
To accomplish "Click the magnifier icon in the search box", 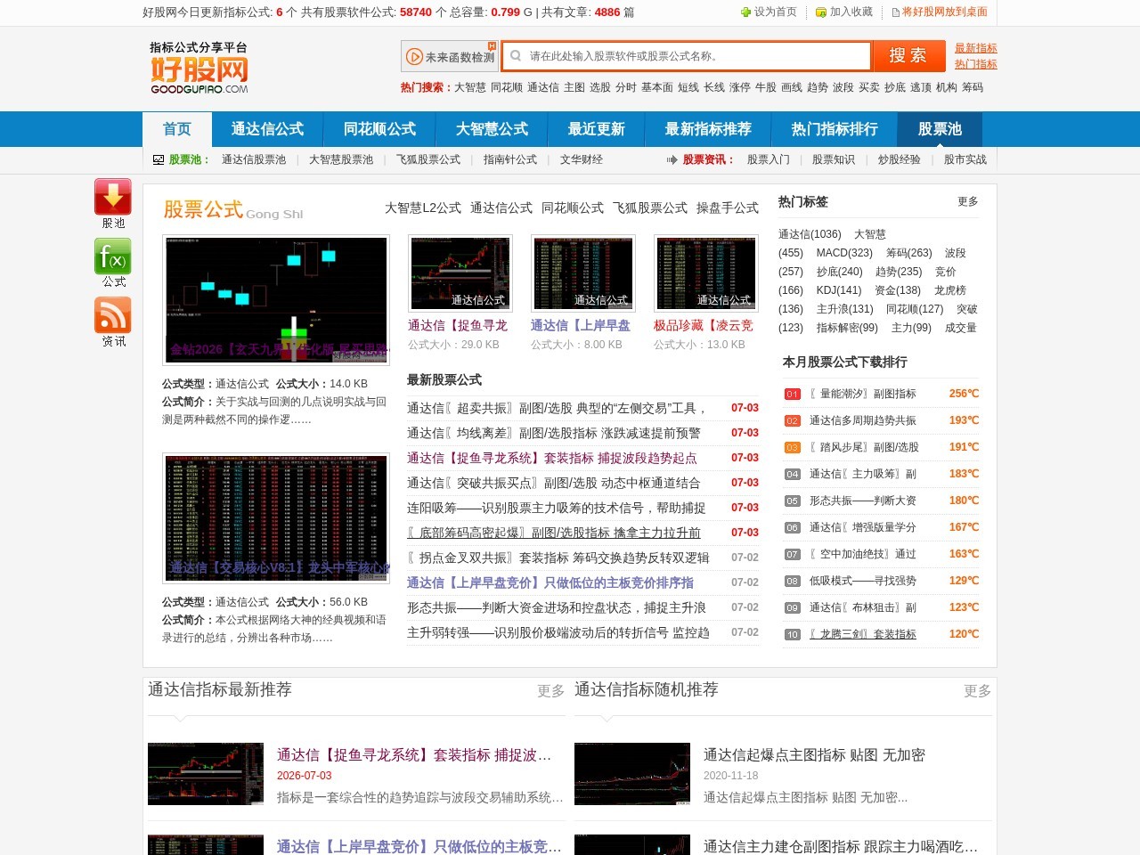I will tap(516, 56).
